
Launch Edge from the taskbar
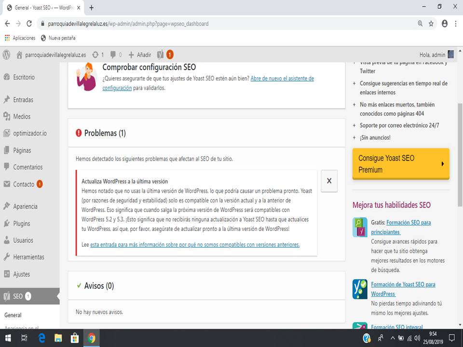click(x=42, y=338)
